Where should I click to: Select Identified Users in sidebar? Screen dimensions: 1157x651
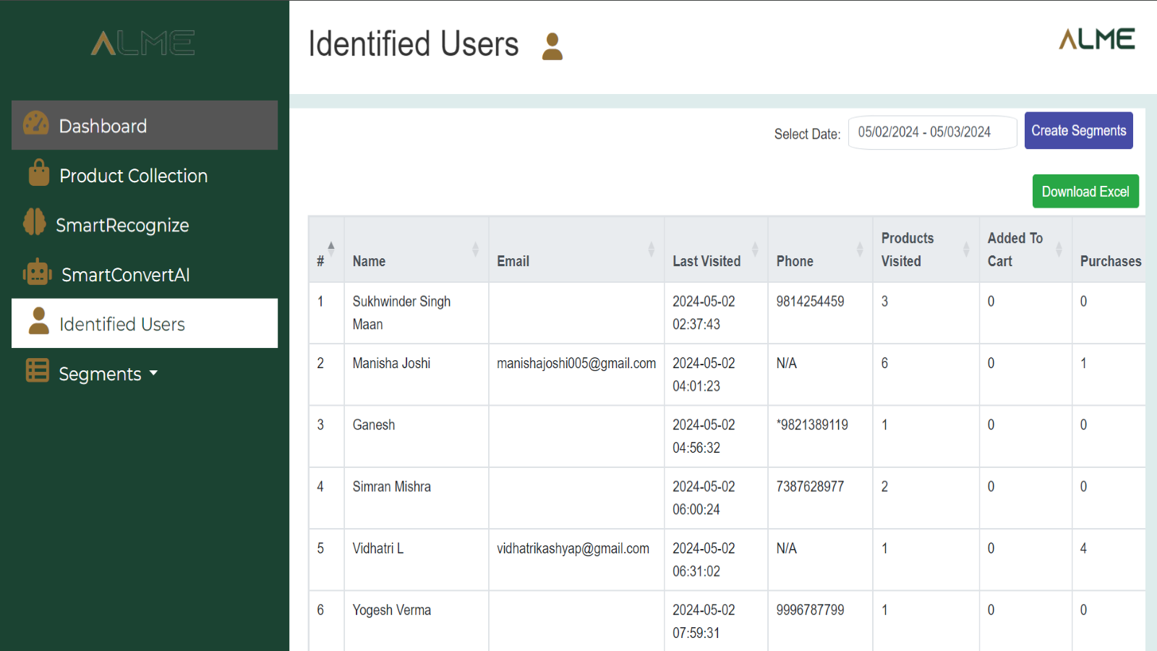click(145, 323)
